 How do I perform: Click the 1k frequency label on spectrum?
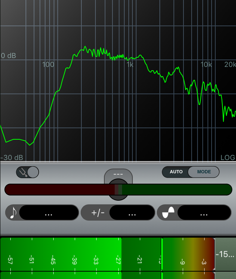click(x=130, y=65)
